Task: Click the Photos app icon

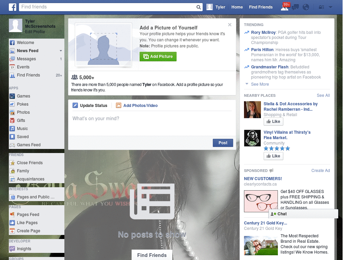Action: tap(12, 112)
